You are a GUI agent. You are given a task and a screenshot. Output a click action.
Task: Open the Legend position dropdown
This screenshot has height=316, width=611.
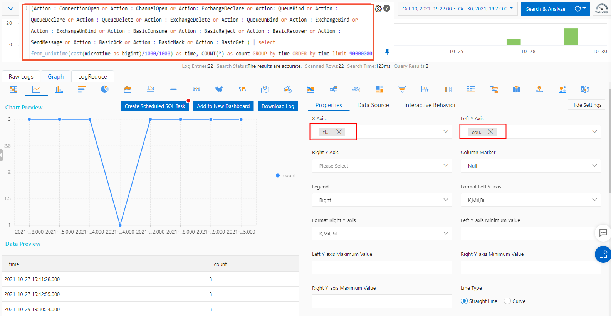click(381, 200)
